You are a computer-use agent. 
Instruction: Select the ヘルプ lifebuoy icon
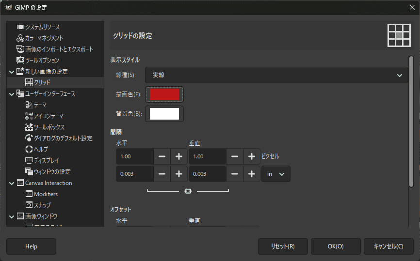coord(29,149)
